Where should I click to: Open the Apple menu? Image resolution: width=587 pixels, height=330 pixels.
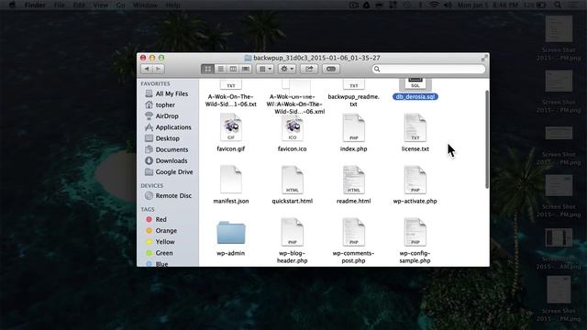12,5
